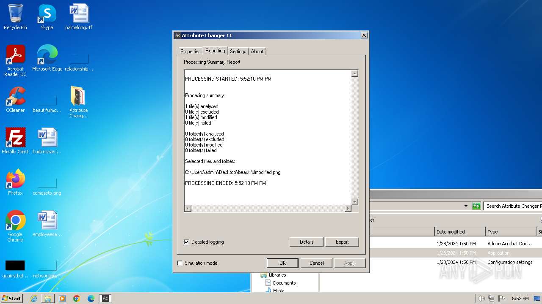
Task: Select the Application row in Explorer
Action: coord(456,253)
